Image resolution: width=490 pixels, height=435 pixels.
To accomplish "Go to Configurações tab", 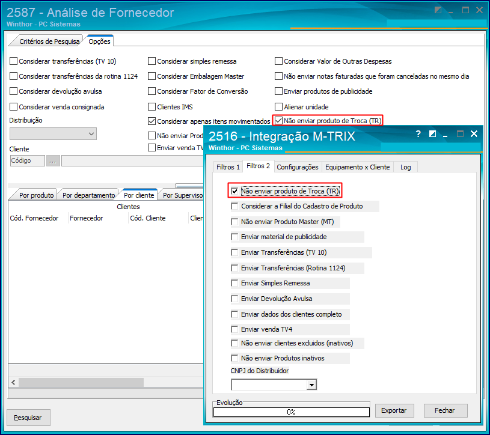I will click(298, 167).
